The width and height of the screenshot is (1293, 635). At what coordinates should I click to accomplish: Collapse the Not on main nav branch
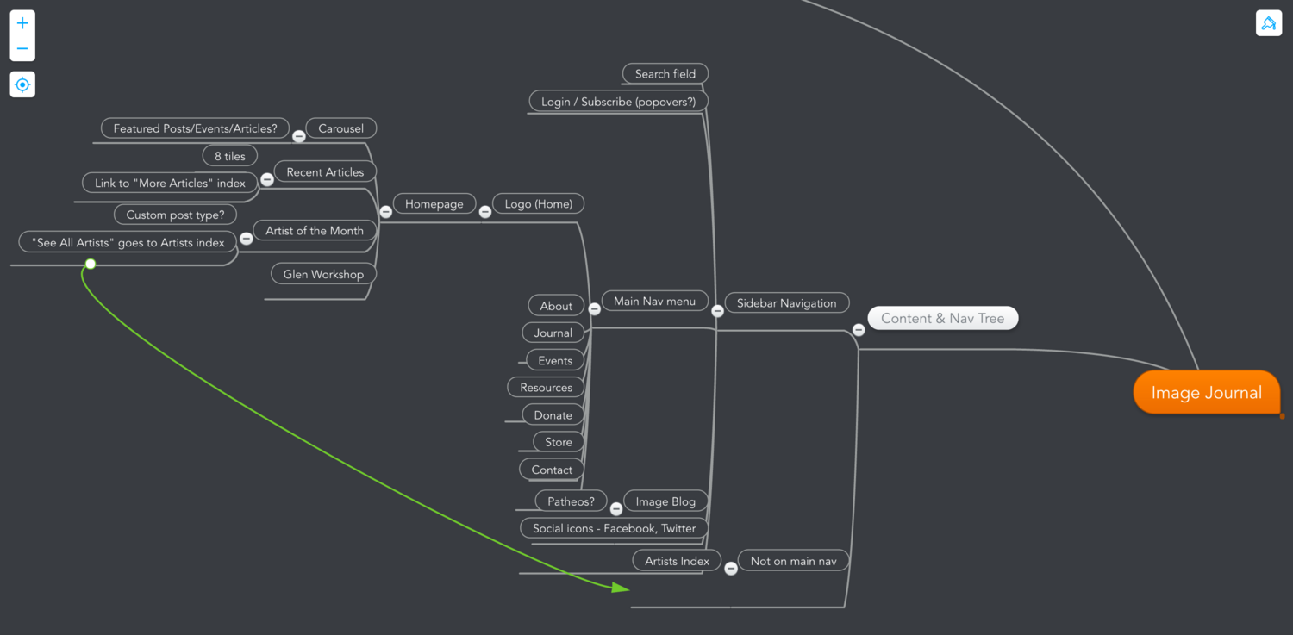731,568
